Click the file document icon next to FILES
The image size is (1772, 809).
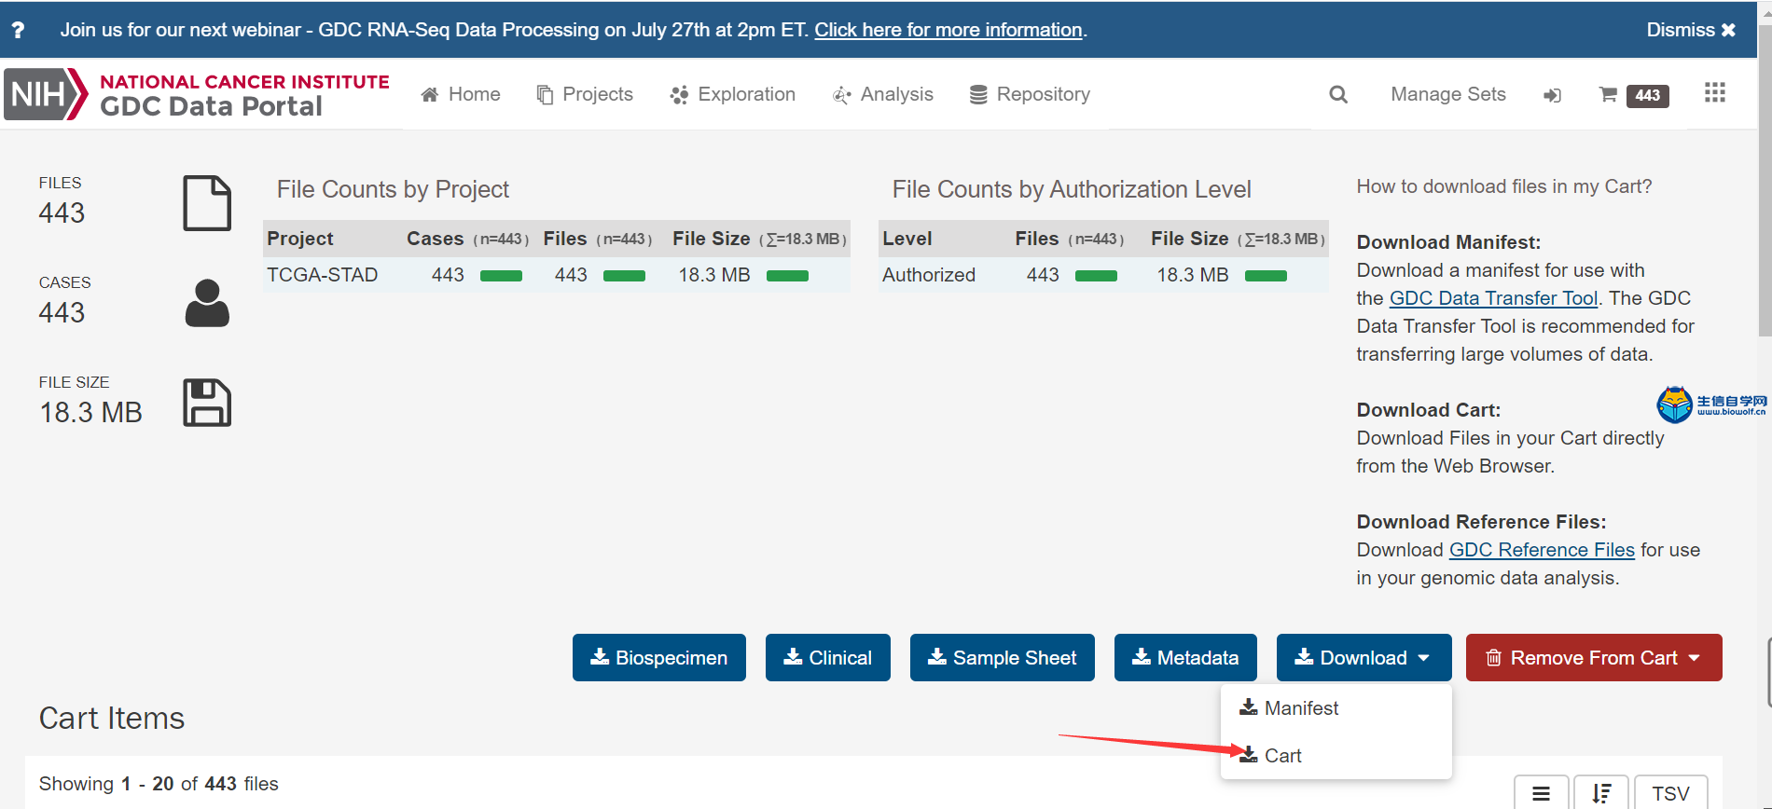(x=207, y=203)
